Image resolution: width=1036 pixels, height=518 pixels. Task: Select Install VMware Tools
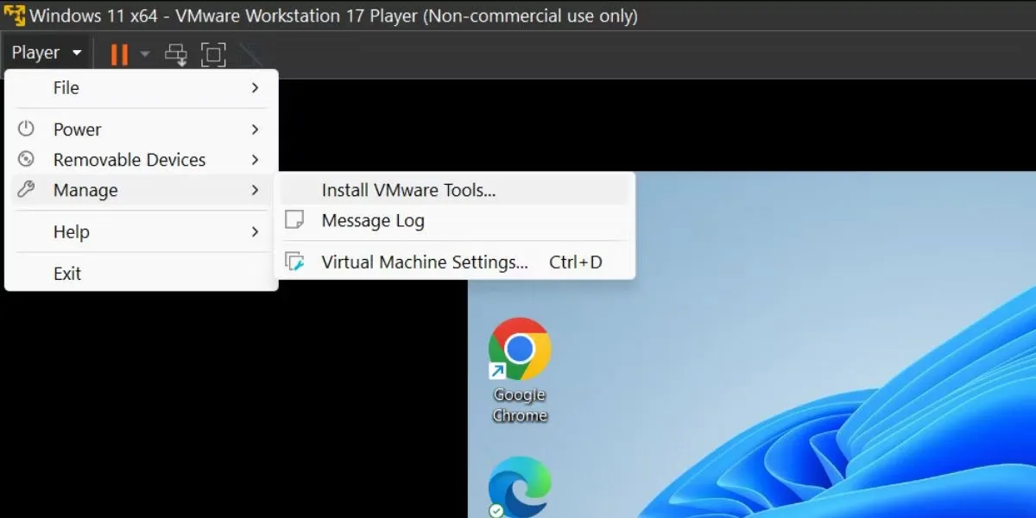click(408, 189)
